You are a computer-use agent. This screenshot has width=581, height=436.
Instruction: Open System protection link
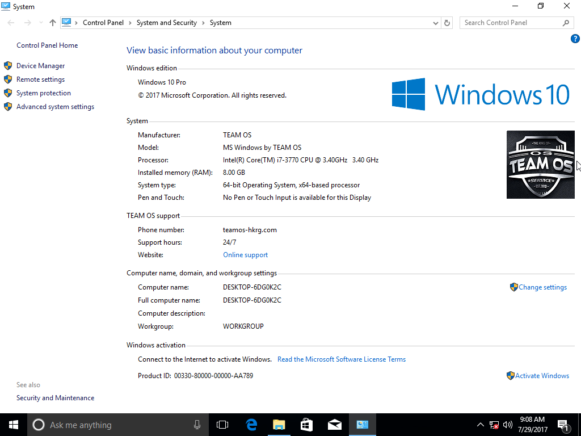(43, 93)
